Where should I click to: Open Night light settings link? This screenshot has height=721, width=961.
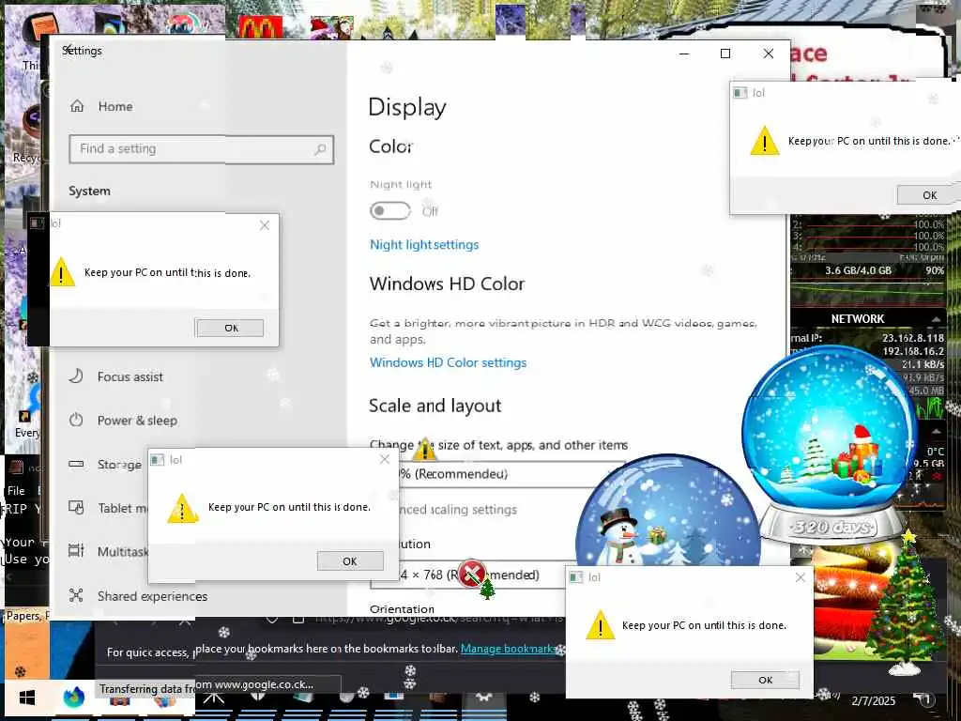click(424, 245)
